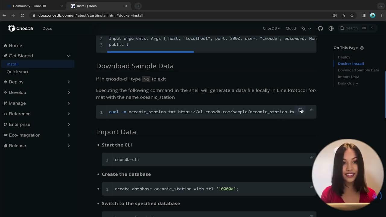Expand the Deploy sidebar section

coord(69,82)
